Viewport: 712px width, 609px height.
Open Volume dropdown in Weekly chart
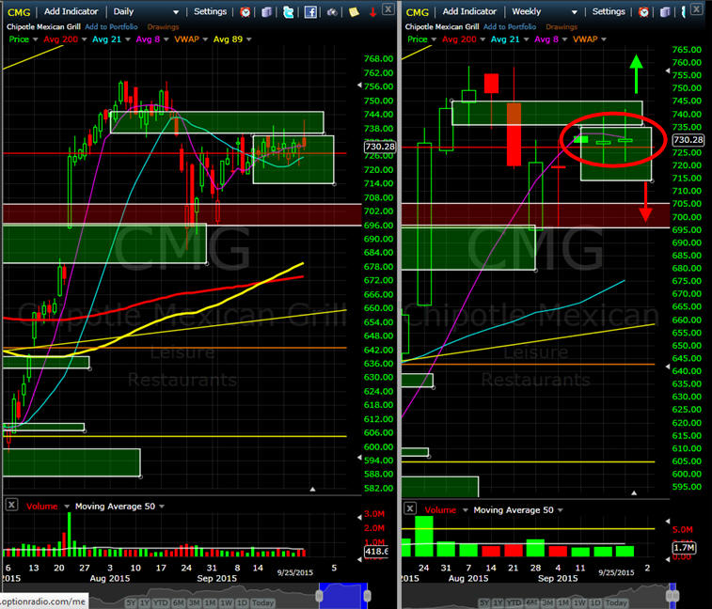pos(465,510)
